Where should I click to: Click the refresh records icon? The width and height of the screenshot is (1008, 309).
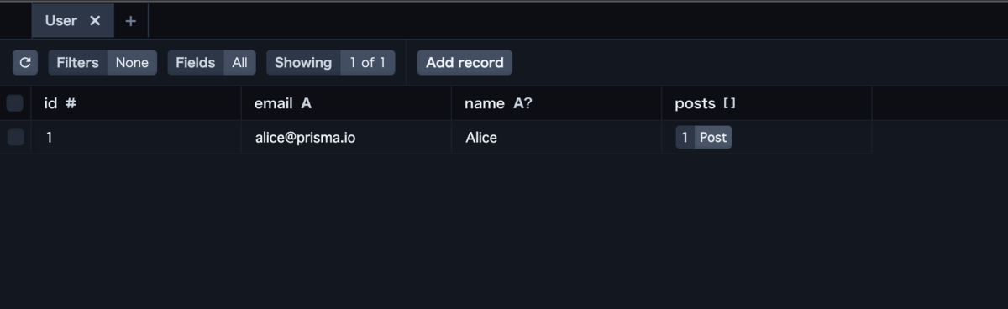pos(25,63)
